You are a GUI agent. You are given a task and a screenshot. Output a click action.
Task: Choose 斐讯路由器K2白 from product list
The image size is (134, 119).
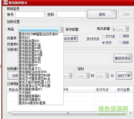click(x=41, y=62)
